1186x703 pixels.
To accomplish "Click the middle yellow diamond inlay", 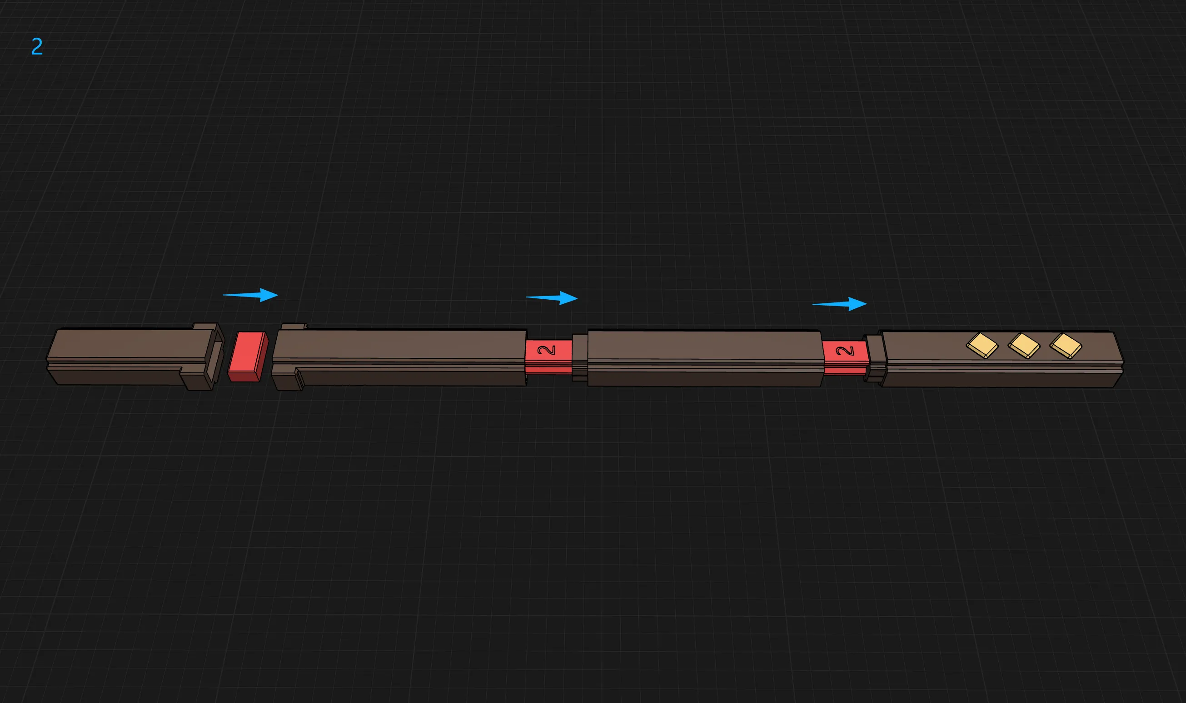I will (1023, 345).
